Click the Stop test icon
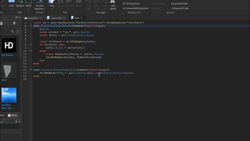The width and height of the screenshot is (250, 141). point(79,2)
